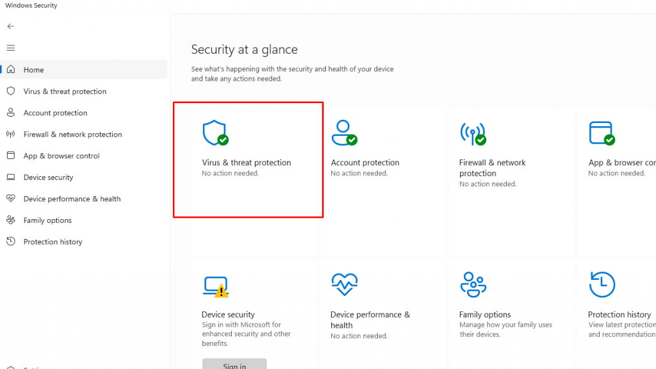Open the hamburger navigation menu
Viewport: 656px width, 369px height.
[x=11, y=47]
